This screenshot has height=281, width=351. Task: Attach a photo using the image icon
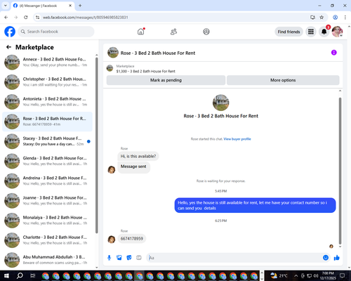pos(119,258)
